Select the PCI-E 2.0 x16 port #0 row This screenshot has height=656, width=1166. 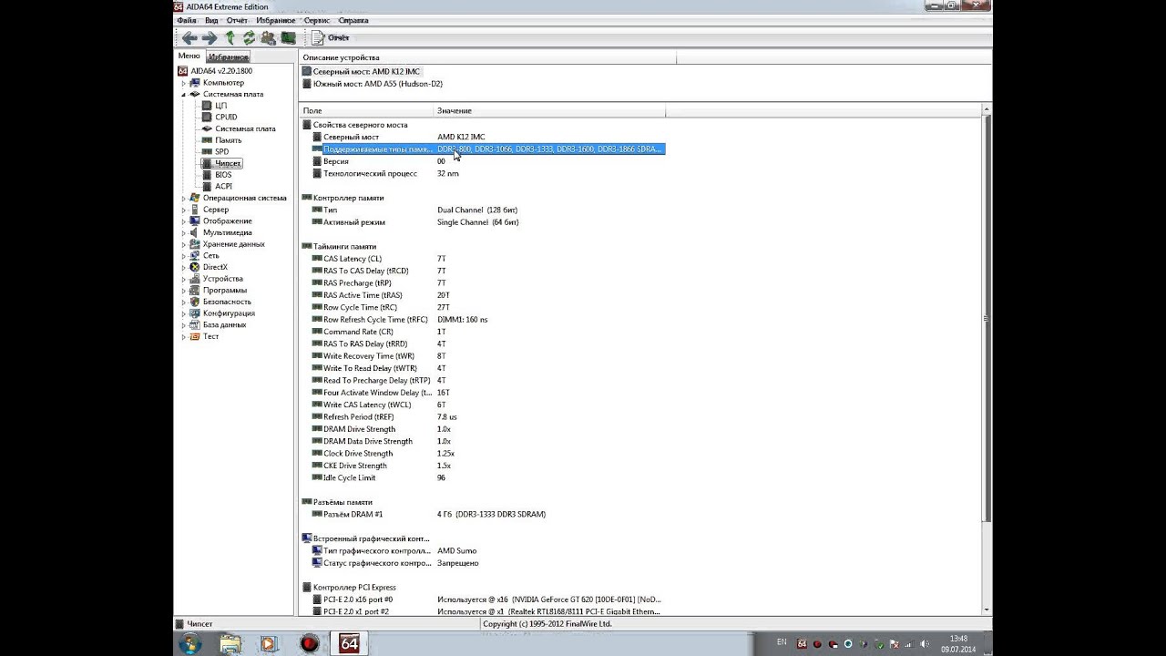[x=487, y=600]
